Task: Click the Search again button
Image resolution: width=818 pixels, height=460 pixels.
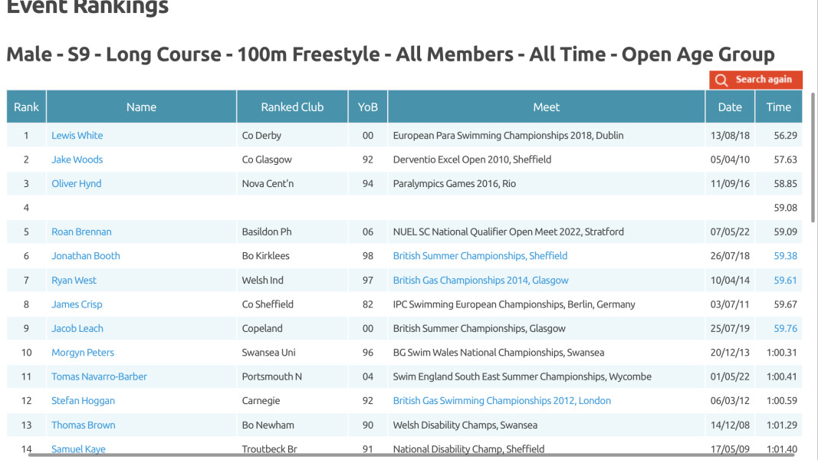Action: tap(755, 80)
